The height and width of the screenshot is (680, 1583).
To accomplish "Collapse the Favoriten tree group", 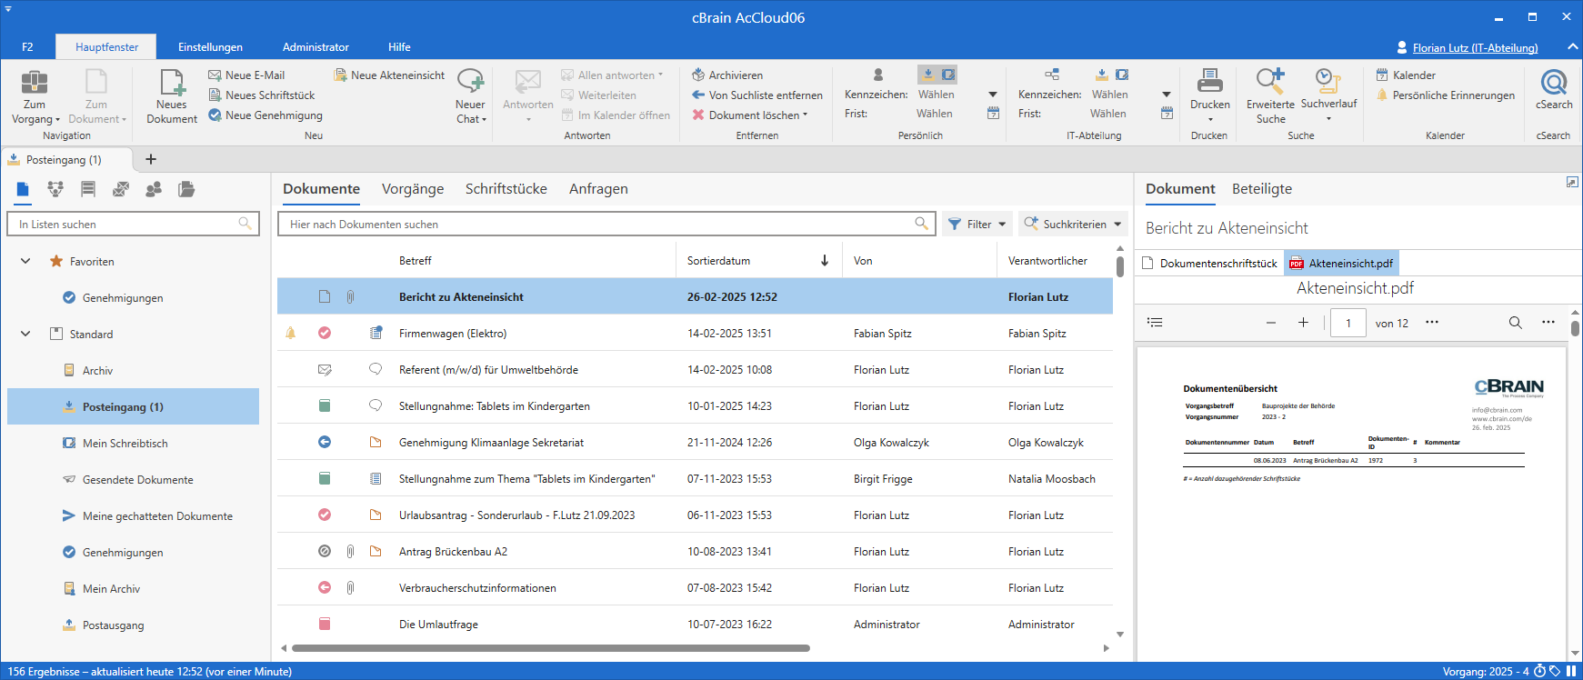I will [x=25, y=262].
